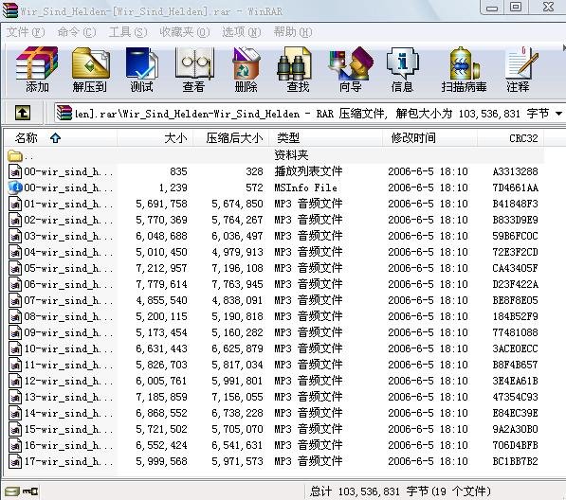
Task: Select file 12-wir_sind_h...
Action: (68, 381)
